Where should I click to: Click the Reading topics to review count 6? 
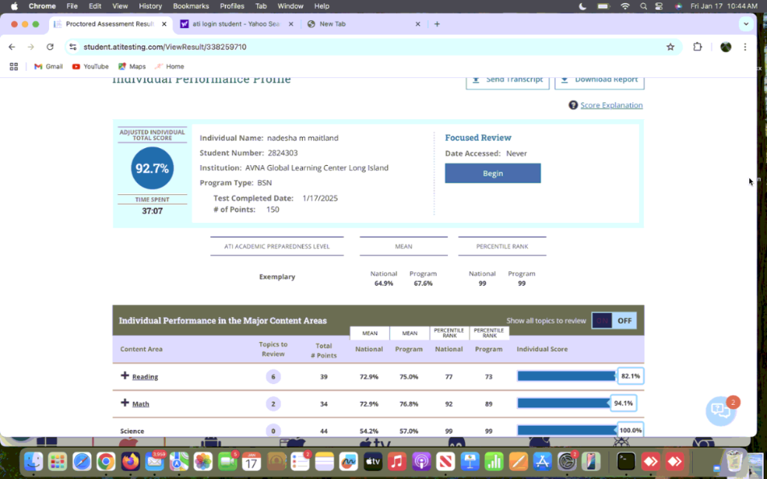(x=273, y=377)
